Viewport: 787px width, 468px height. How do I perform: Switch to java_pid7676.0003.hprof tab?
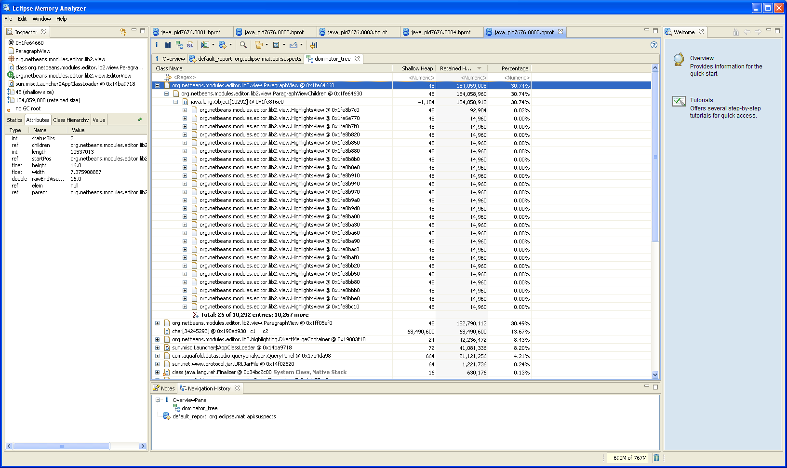[357, 32]
